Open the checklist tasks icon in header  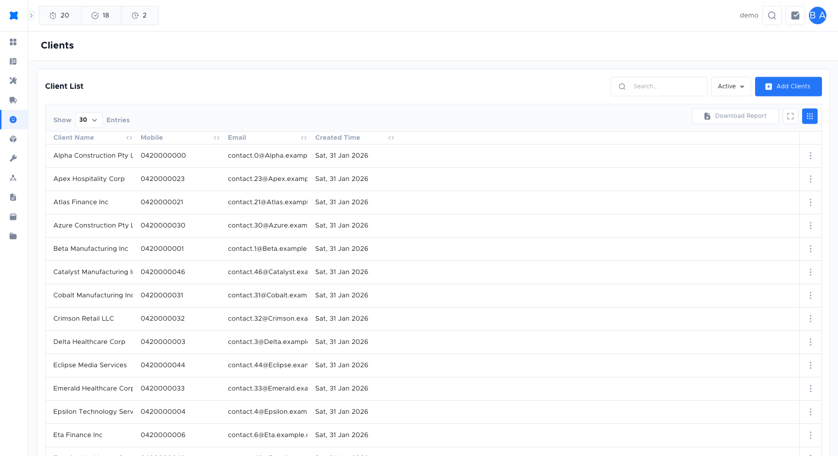coord(795,16)
